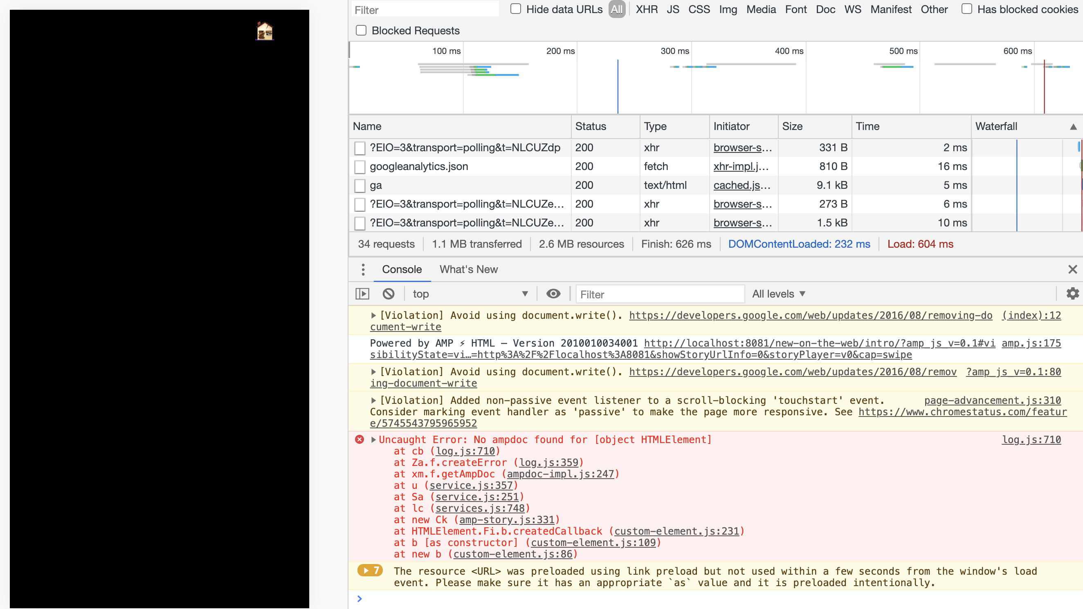Enable Hide data URLs
This screenshot has height=609, width=1083.
click(x=515, y=9)
